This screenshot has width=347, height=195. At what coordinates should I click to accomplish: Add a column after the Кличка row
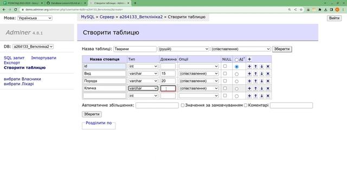[249, 88]
